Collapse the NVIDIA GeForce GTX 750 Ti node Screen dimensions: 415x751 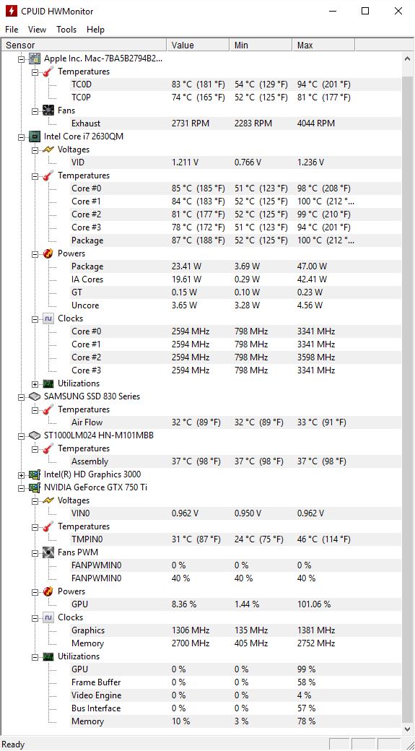tap(21, 487)
